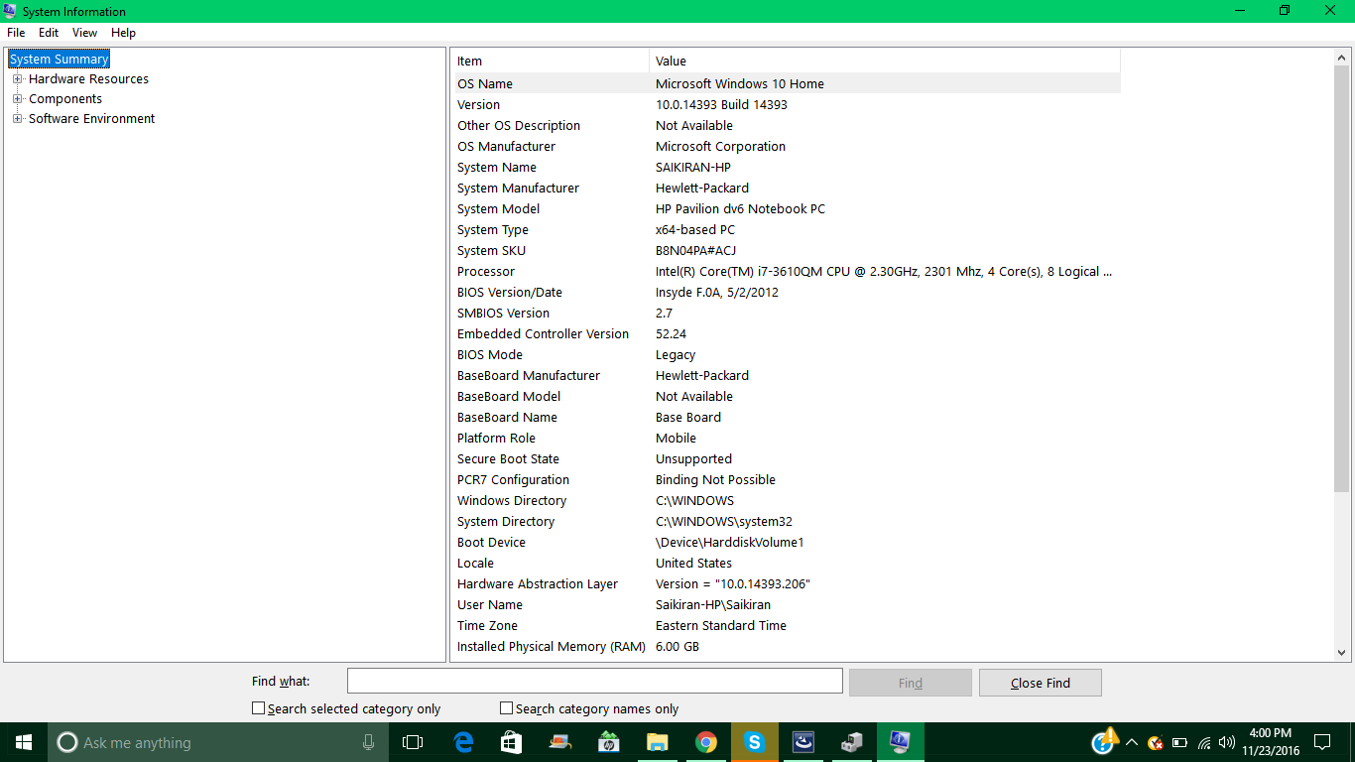
Task: Open the File menu
Action: point(16,33)
